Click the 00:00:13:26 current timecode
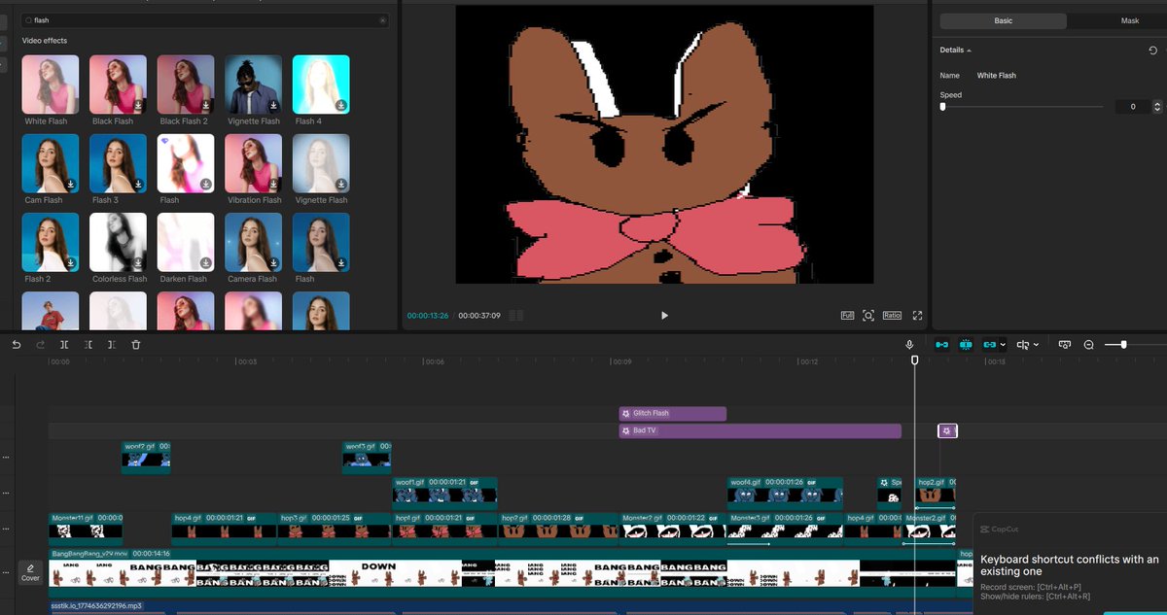This screenshot has height=615, width=1167. (428, 316)
